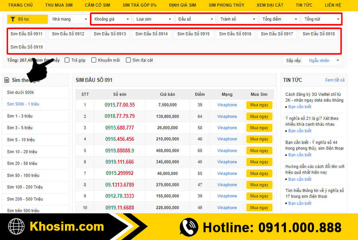Open the Nhà mạng dropdown
Viewport: 358px width, 240px height.
[69, 19]
